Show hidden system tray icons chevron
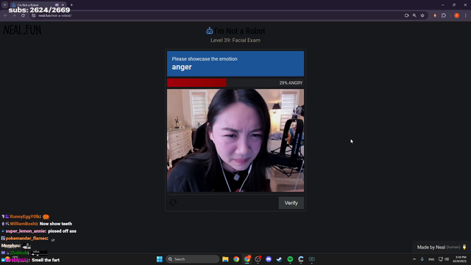Screen dimensions: 471x265 click(x=414, y=259)
